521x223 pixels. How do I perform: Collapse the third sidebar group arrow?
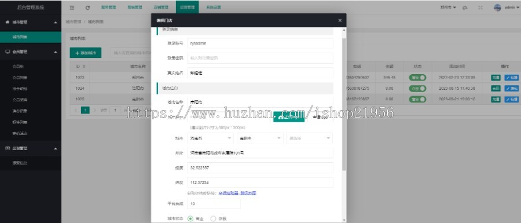pyautogui.click(x=56, y=148)
